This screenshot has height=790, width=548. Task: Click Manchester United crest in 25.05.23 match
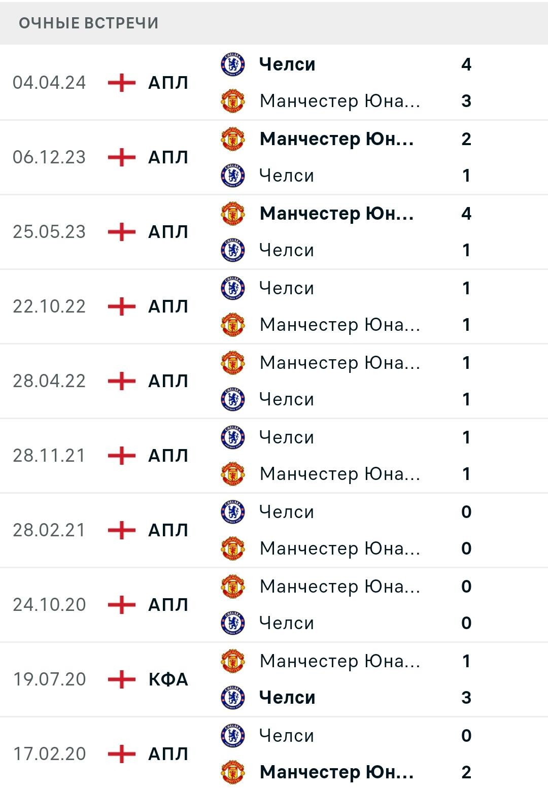click(233, 214)
